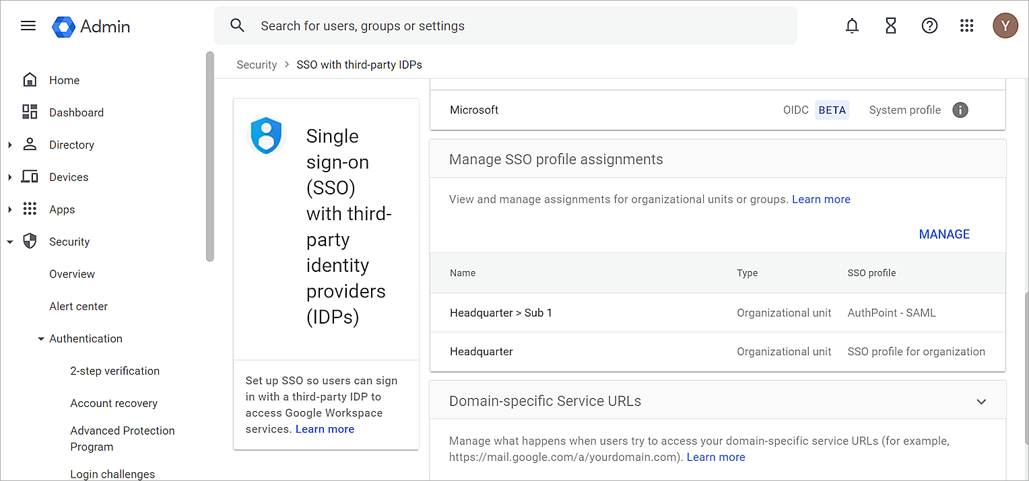Open the account avatar Y
This screenshot has width=1029, height=481.
pos(1005,26)
